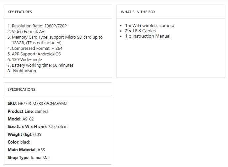Click the SKU value GE779CM7R3BPCNAFAMZ
This screenshot has width=228, height=167.
click(42, 104)
